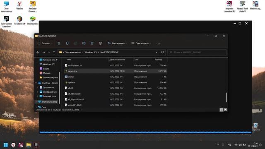
Task: Open File Explorer from the taskbar
Action: pyautogui.click(x=29, y=145)
